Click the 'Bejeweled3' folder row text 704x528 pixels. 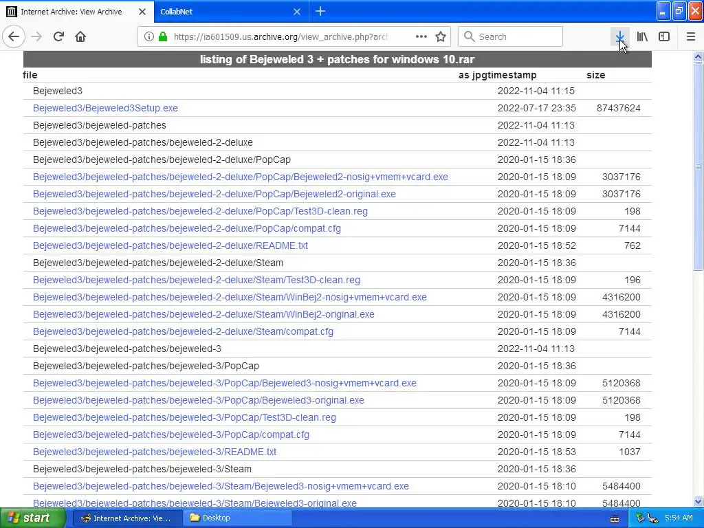(58, 91)
